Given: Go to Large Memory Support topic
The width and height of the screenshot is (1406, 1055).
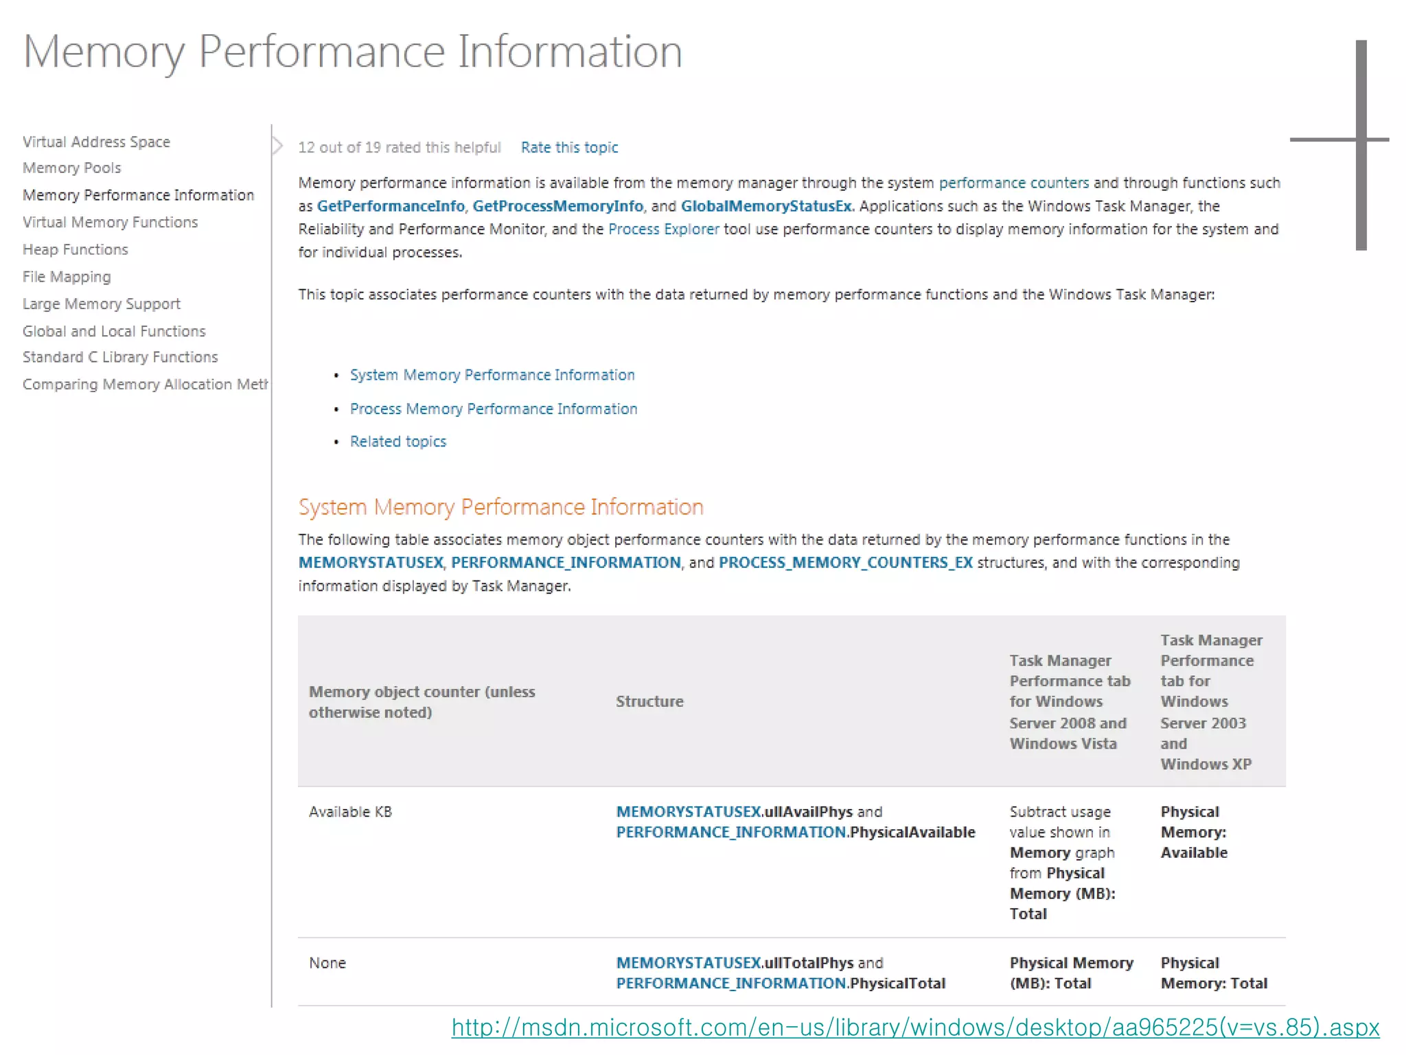Looking at the screenshot, I should pos(101,304).
